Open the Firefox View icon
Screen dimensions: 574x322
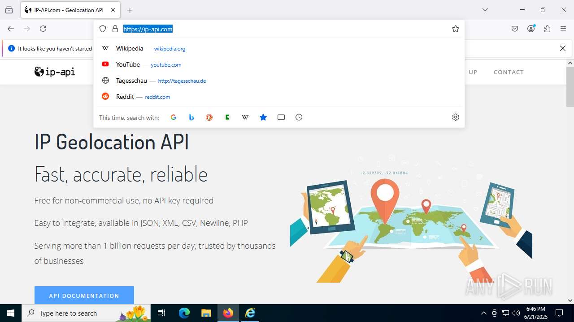(x=9, y=10)
